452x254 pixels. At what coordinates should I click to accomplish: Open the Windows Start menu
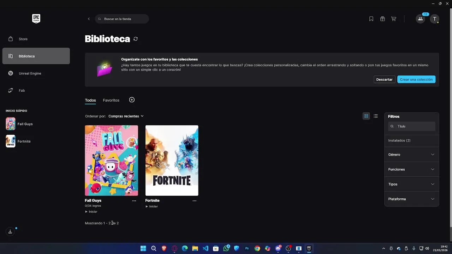pyautogui.click(x=143, y=248)
